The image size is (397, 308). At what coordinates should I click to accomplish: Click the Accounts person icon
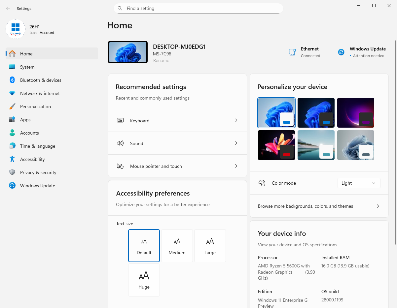(12, 133)
